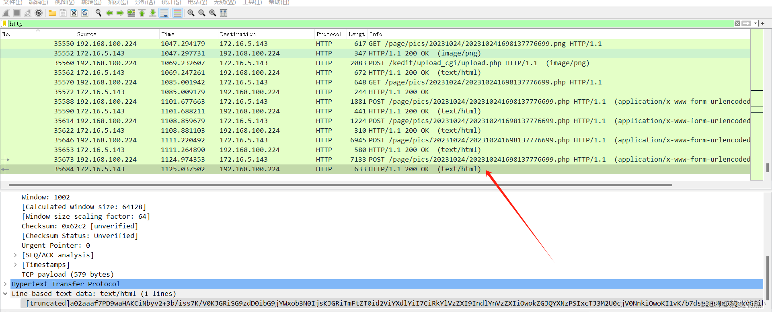Click the packet list vertical scrollbar thumb
This screenshot has width=772, height=312.
pos(768,167)
